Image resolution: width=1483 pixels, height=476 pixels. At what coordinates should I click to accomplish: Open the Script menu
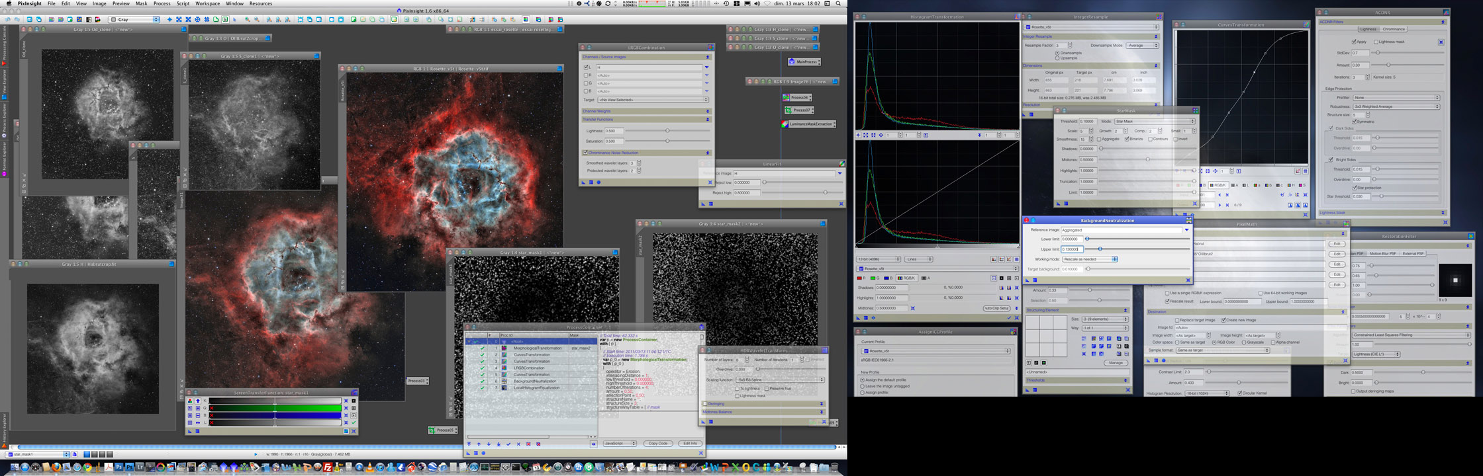183,3
